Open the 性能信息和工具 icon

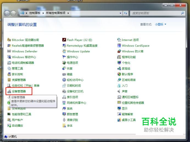[9, 114]
